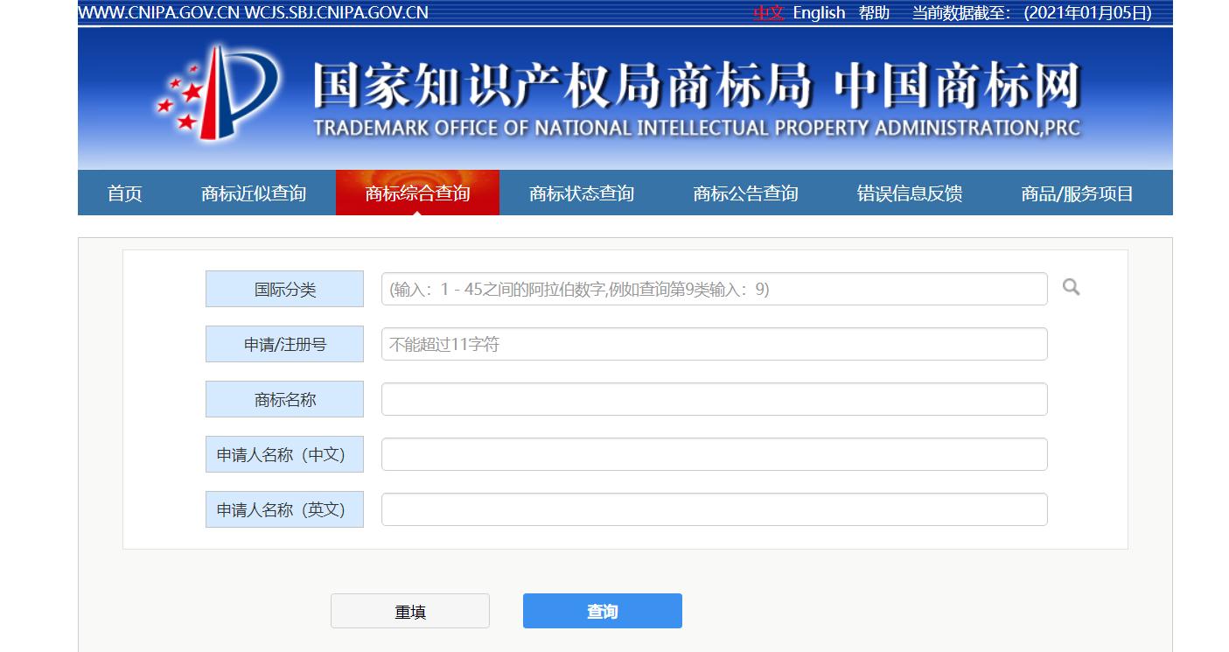
Task: Switch to the 商标近似查询 tab
Action: (253, 193)
